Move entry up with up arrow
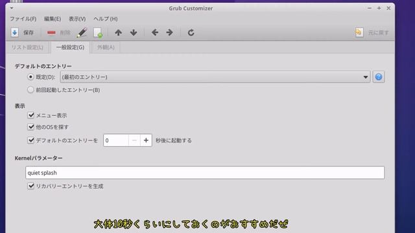Screen dimensions: 415x233 tap(118, 32)
